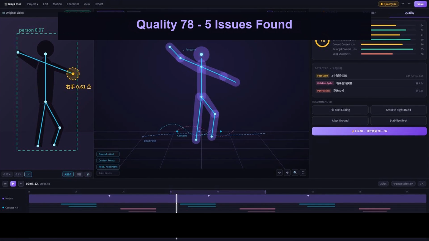
Task: Select the Motion keyframe diamond near 6s
Action: point(308,196)
